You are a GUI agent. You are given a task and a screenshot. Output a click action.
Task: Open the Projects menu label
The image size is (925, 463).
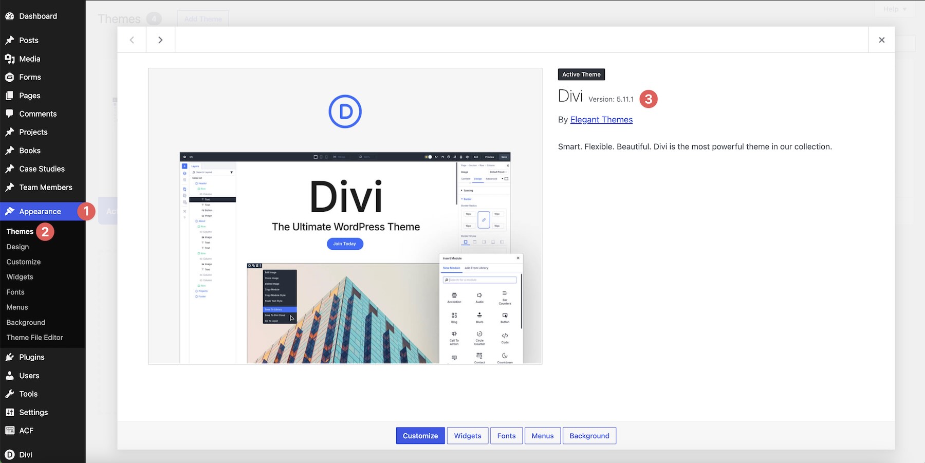click(33, 132)
